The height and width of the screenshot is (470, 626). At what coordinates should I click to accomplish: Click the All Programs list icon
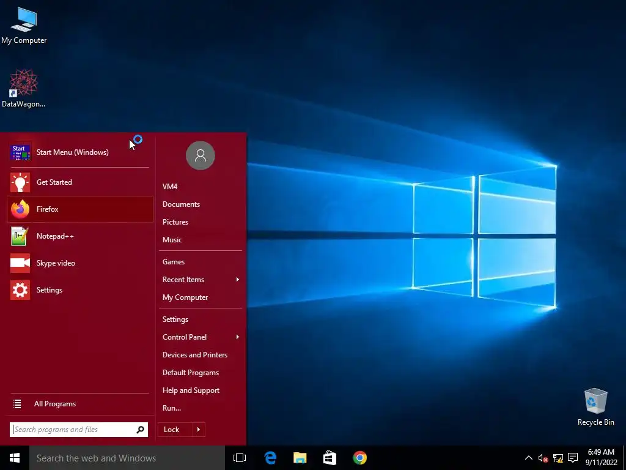click(17, 404)
